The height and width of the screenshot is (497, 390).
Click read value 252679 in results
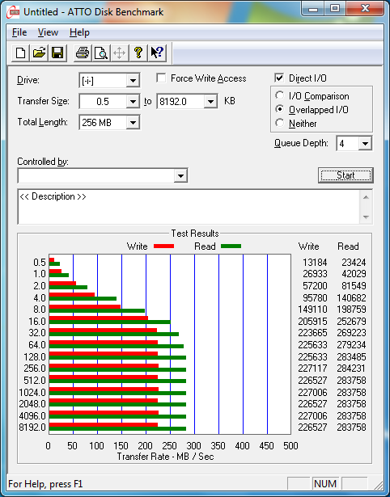coord(351,322)
